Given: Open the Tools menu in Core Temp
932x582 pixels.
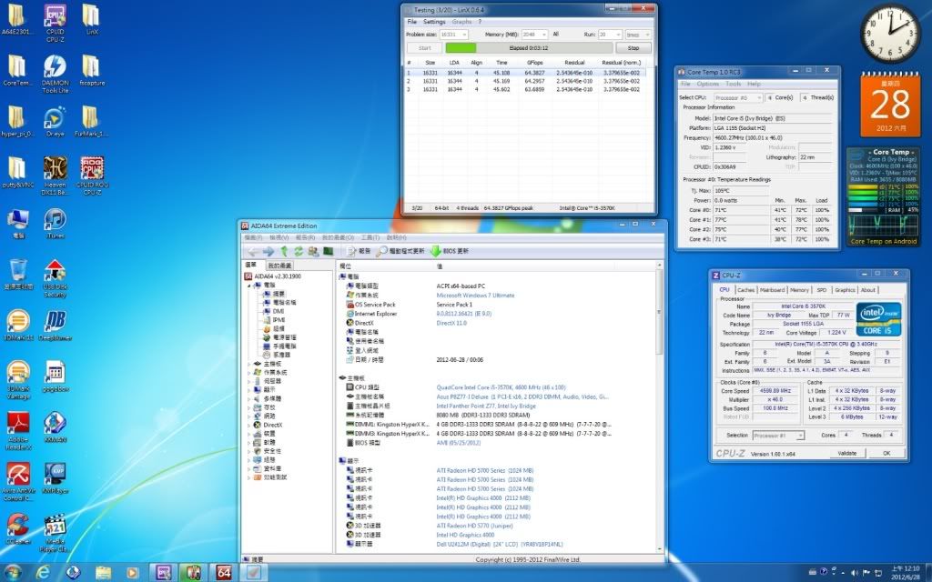Looking at the screenshot, I should [733, 84].
